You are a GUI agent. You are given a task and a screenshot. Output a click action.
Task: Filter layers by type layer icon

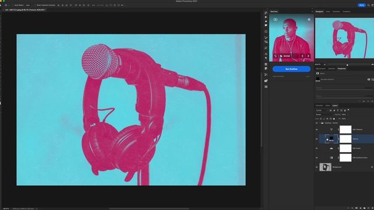338,110
